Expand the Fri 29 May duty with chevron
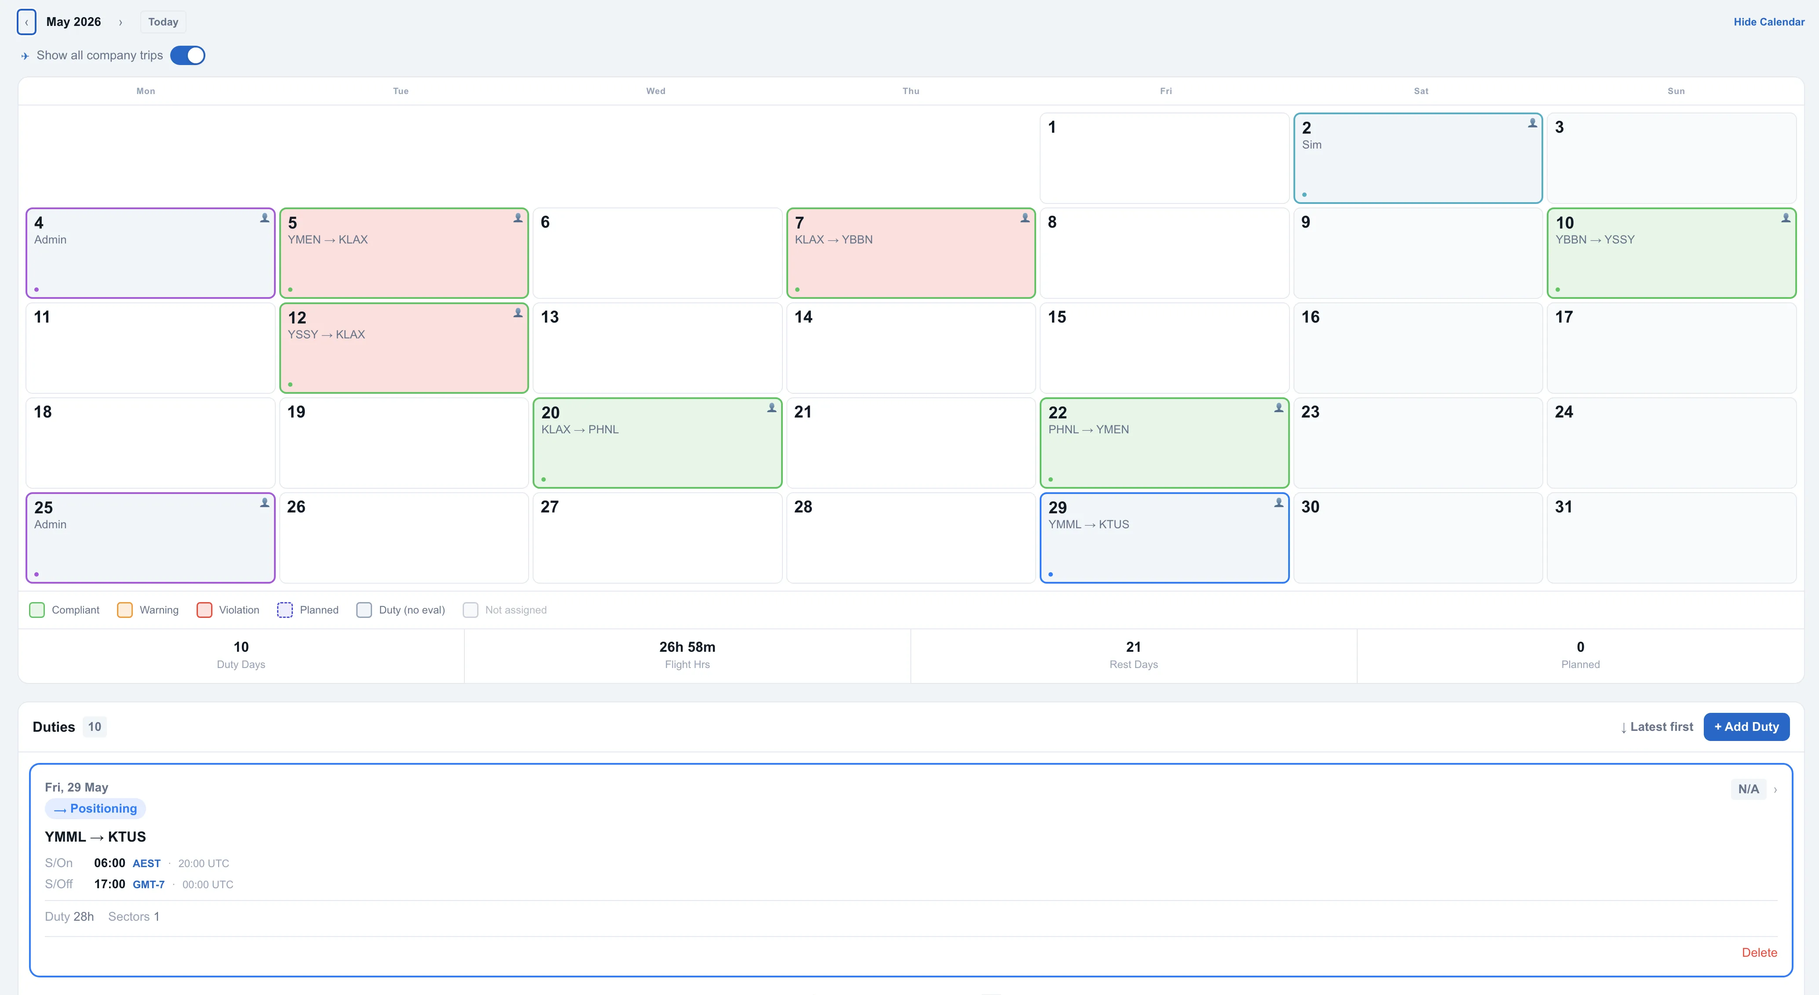This screenshot has width=1819, height=995. (1775, 790)
